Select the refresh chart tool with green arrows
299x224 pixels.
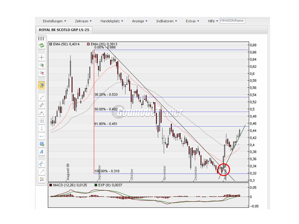pyautogui.click(x=41, y=46)
